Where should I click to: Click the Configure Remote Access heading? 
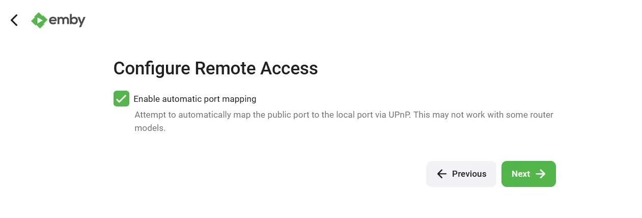[215, 68]
